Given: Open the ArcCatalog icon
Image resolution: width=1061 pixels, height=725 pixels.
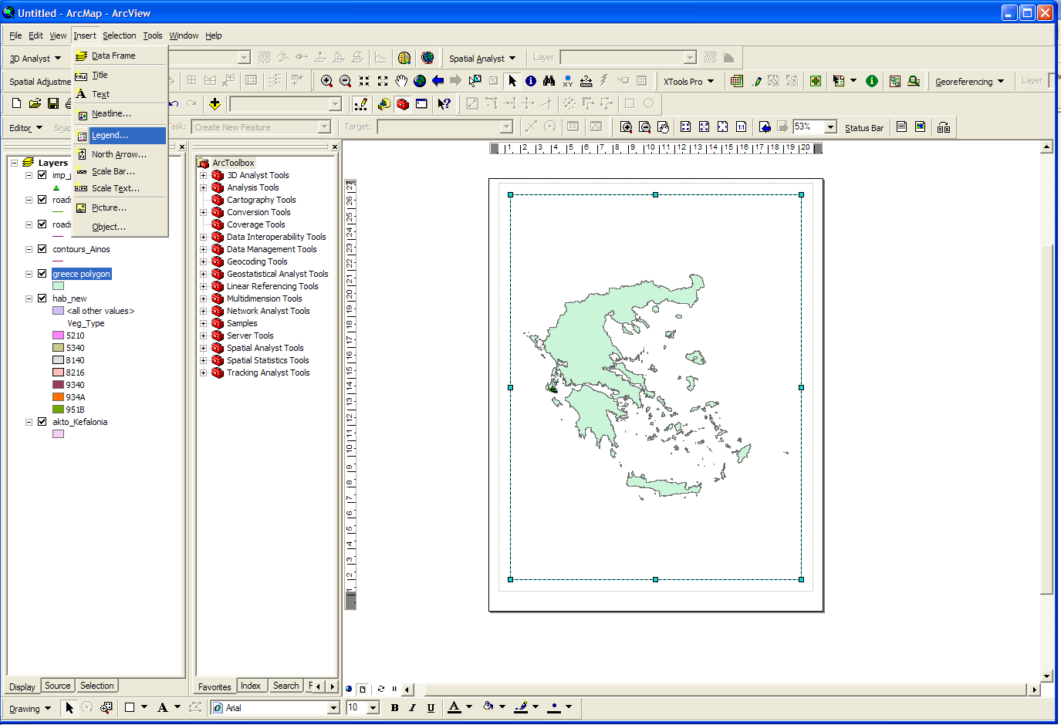Looking at the screenshot, I should (x=384, y=104).
